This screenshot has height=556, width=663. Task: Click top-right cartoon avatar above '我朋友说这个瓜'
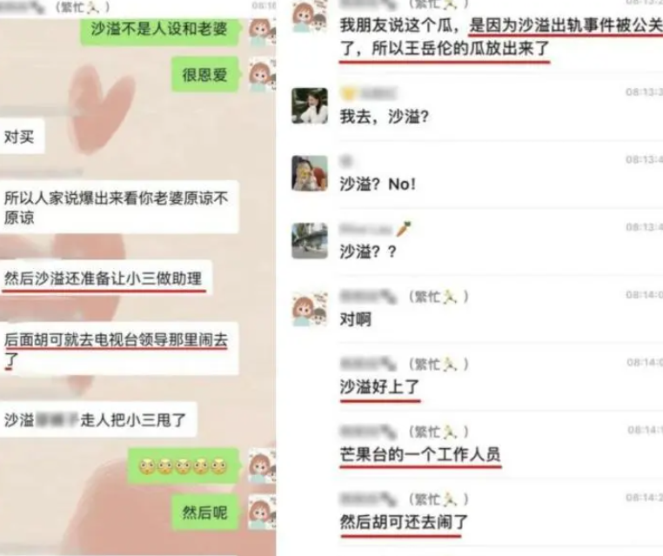[310, 15]
